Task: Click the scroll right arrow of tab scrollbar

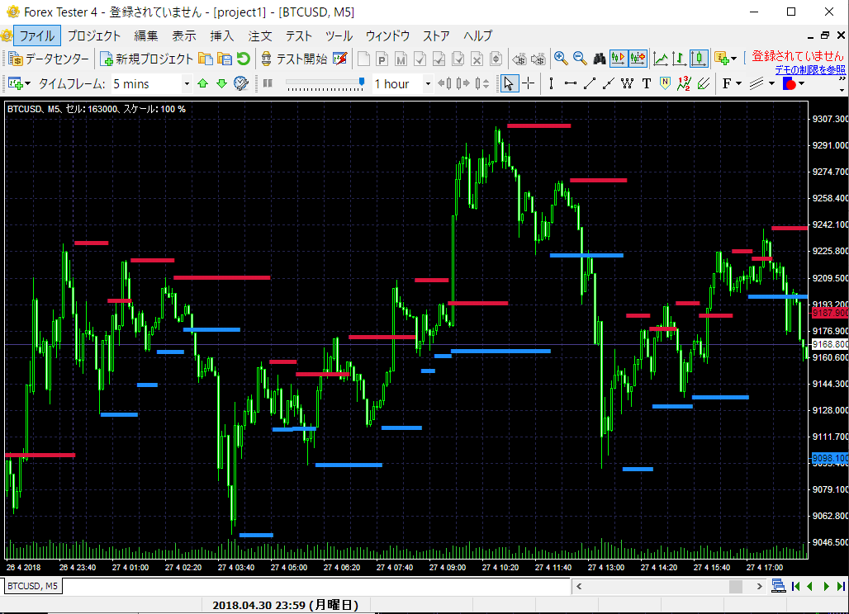Action: point(759,587)
